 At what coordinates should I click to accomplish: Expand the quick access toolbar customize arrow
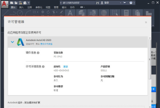(29, 3)
